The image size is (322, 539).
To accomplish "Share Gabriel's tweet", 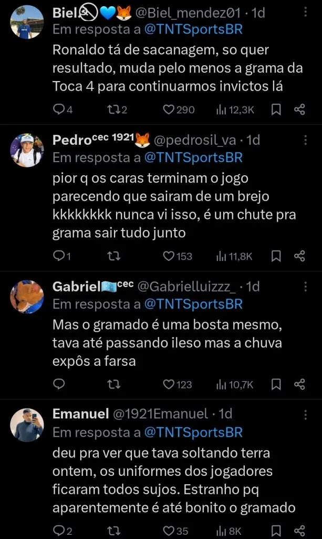I will (299, 385).
